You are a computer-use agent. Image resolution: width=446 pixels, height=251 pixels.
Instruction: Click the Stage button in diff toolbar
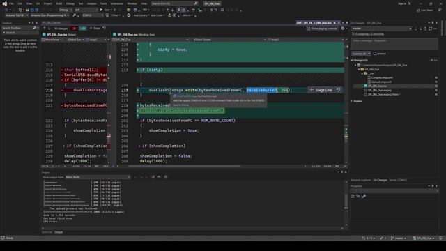(95, 29)
